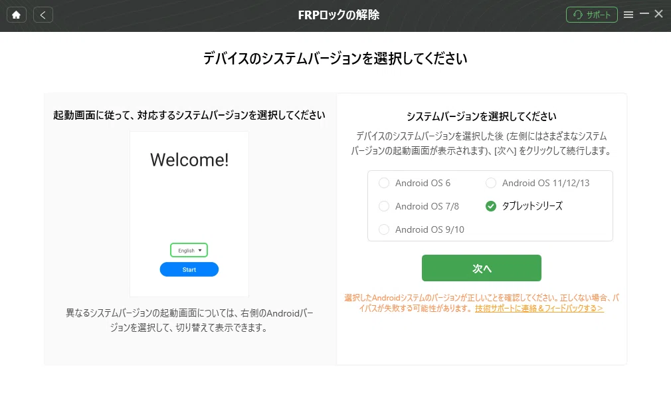Click the green 次へ button
Screen dimensions: 671x399
pyautogui.click(x=482, y=268)
